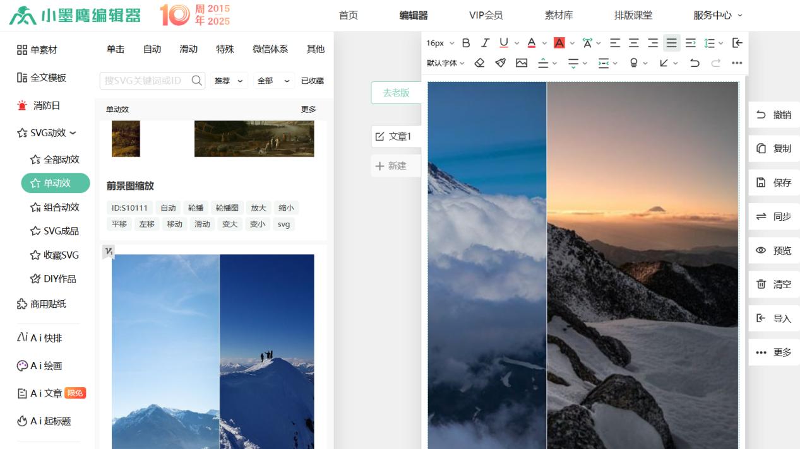
Task: Click the undo arrow in the toolbar
Action: tap(695, 63)
